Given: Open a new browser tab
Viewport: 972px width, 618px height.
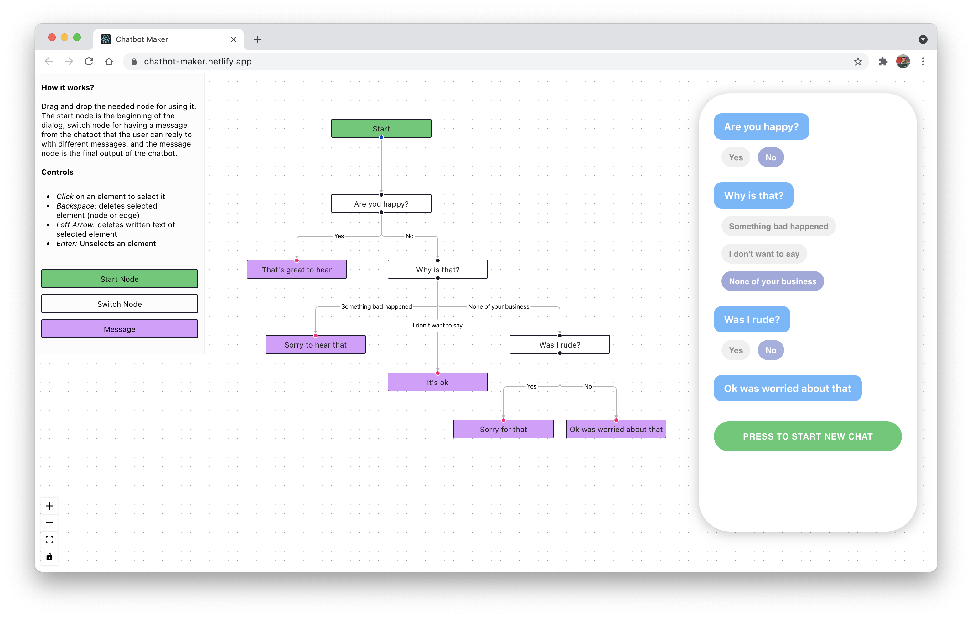Looking at the screenshot, I should 257,39.
